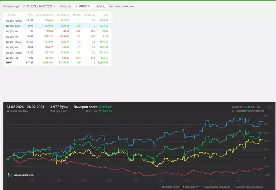Click the среднее число столов label
This screenshot has height=190, width=276.
click(x=248, y=111)
